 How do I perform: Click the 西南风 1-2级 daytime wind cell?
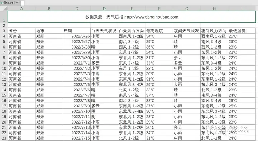click(132, 36)
